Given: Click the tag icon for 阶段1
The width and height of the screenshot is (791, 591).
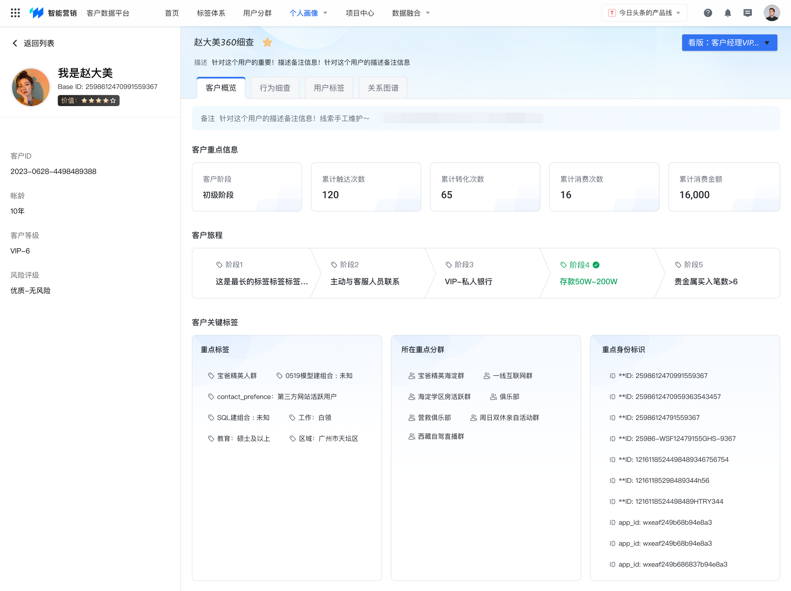Looking at the screenshot, I should pos(219,265).
